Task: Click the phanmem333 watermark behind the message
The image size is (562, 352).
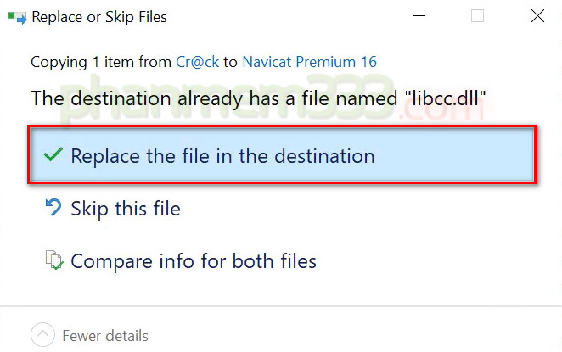Action: (x=273, y=98)
